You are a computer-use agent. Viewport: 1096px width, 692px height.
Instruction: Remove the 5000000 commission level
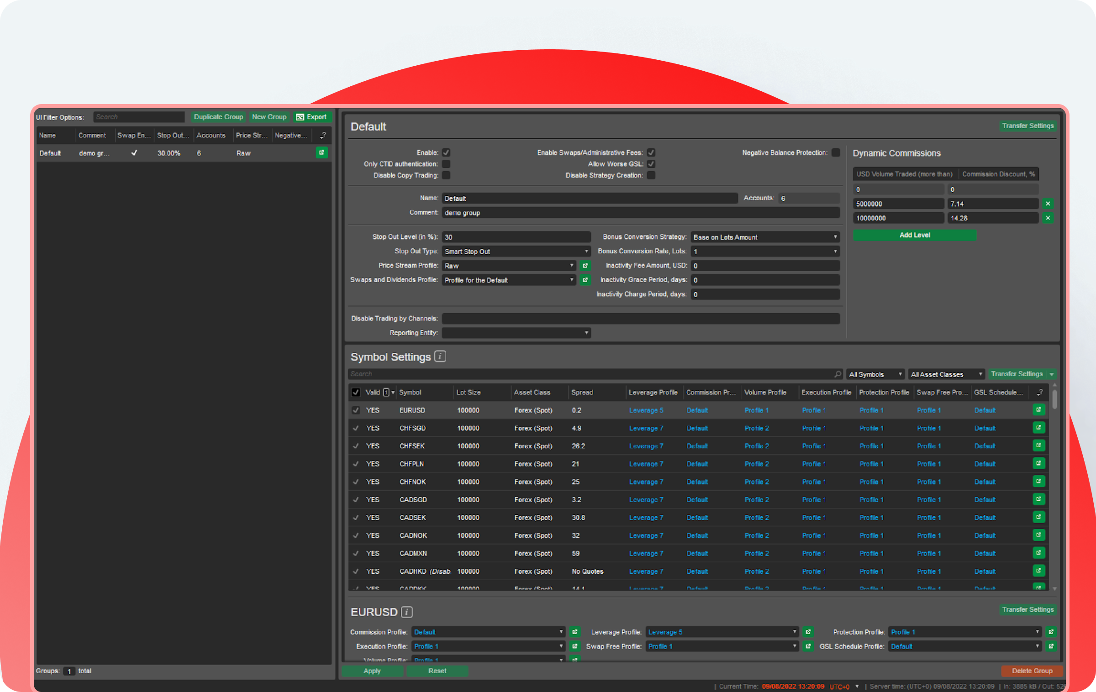tap(1048, 204)
